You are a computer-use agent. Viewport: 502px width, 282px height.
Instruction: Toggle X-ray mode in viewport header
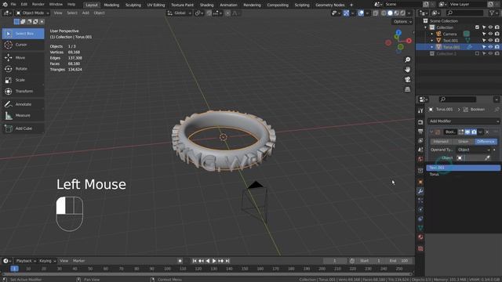pyautogui.click(x=376, y=13)
